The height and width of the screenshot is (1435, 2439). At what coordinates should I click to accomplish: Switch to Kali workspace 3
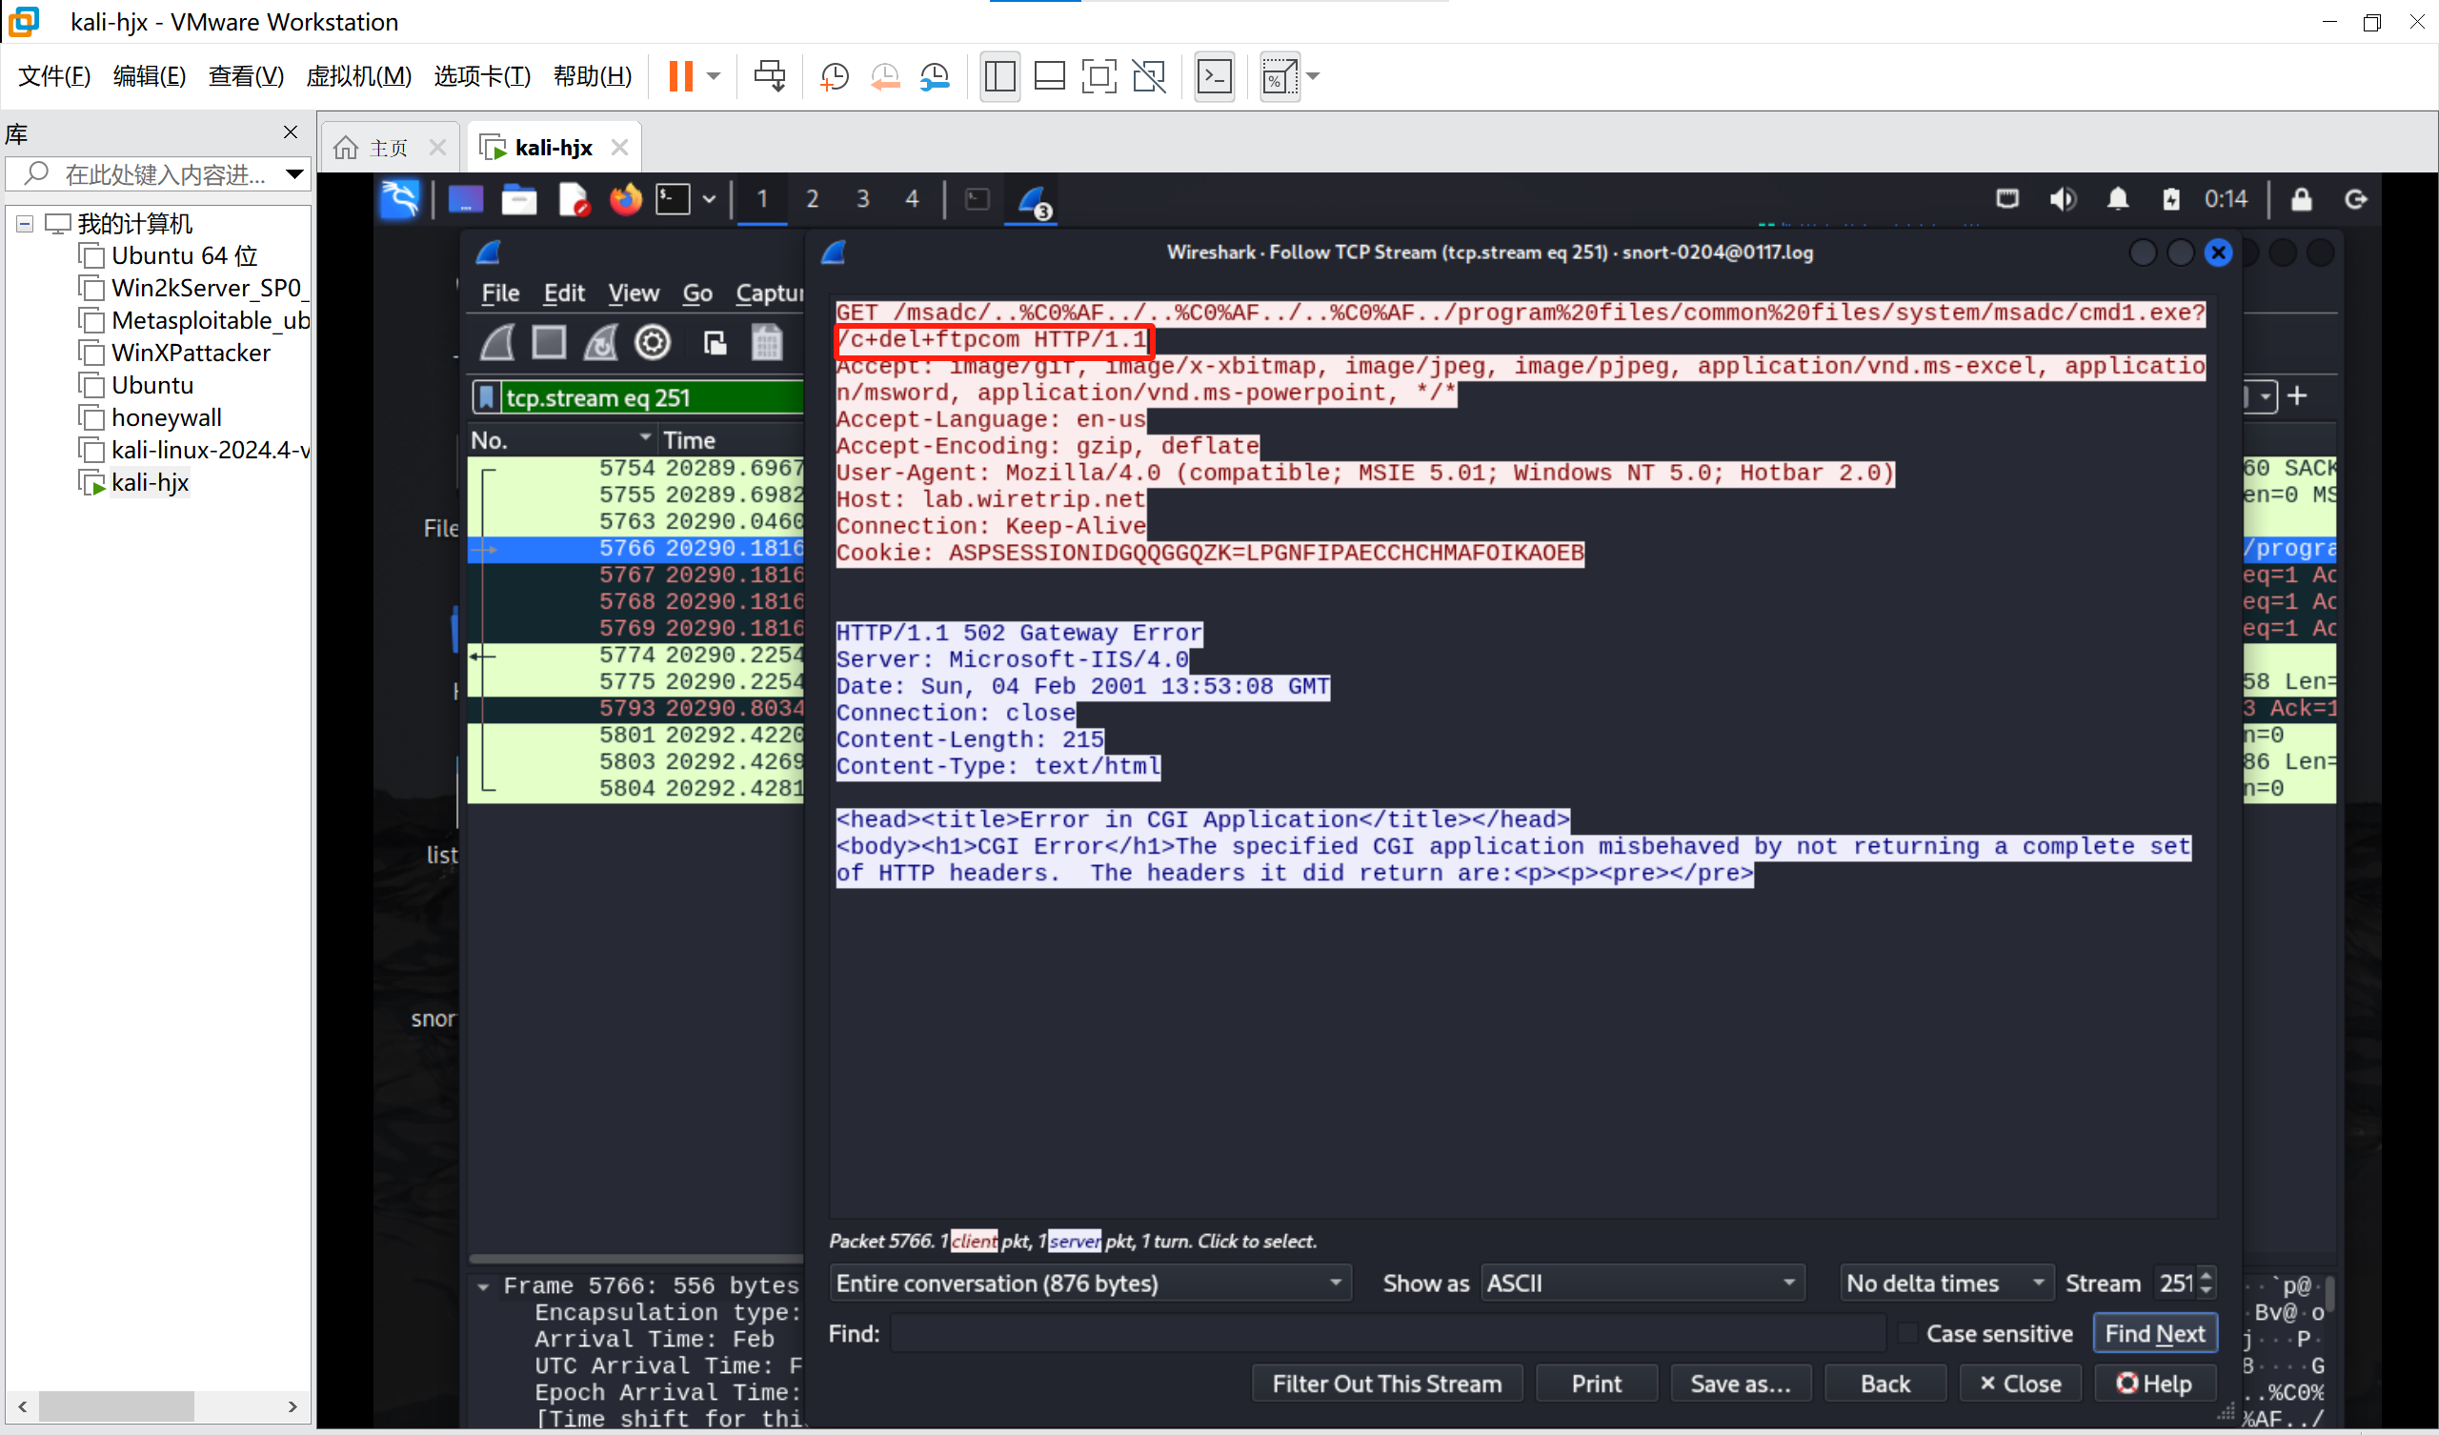click(862, 199)
